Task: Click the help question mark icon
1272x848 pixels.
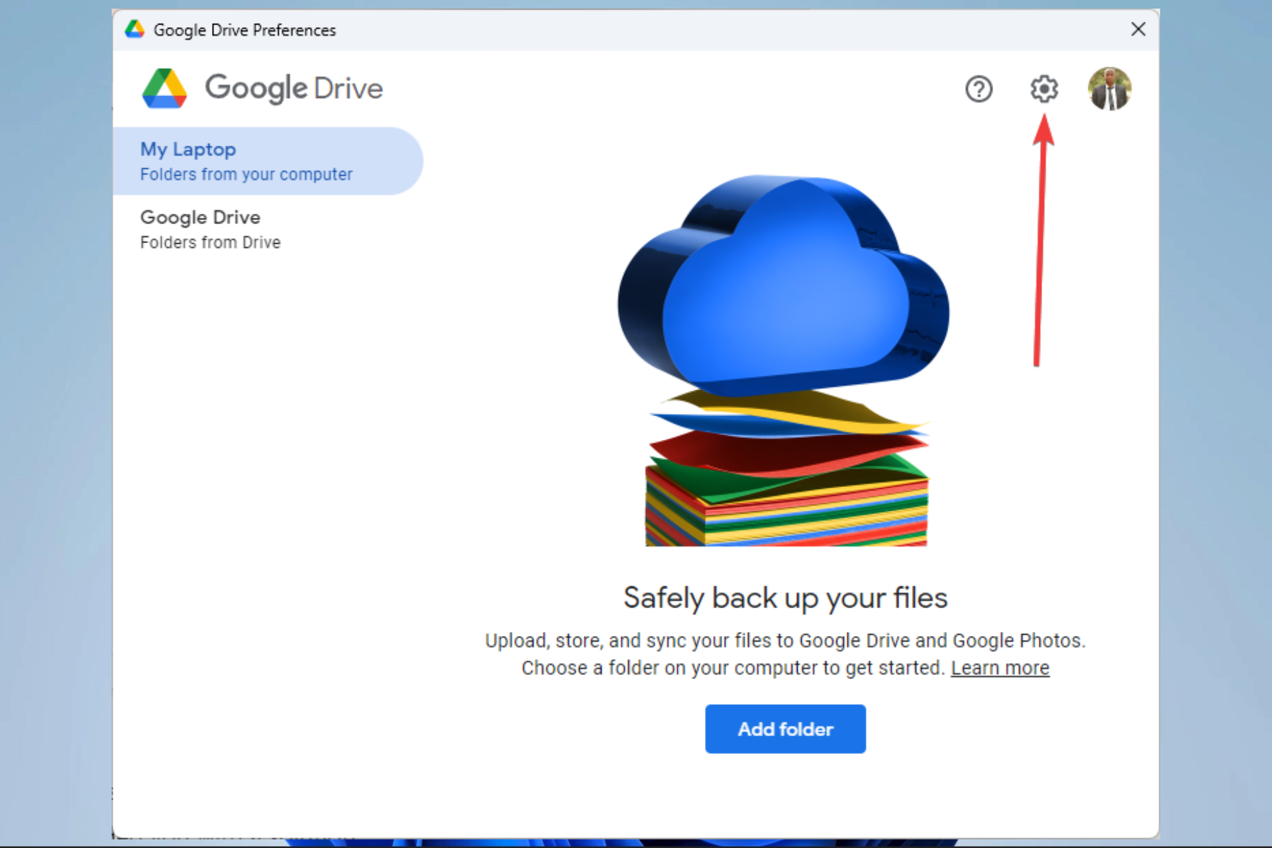Action: 979,89
